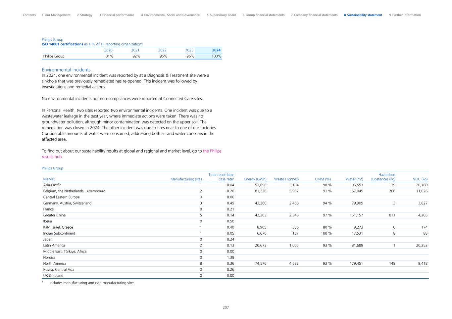Click Asia-Pacific energy value 53,696
Screen dimensions: 452x319
click(x=260, y=185)
